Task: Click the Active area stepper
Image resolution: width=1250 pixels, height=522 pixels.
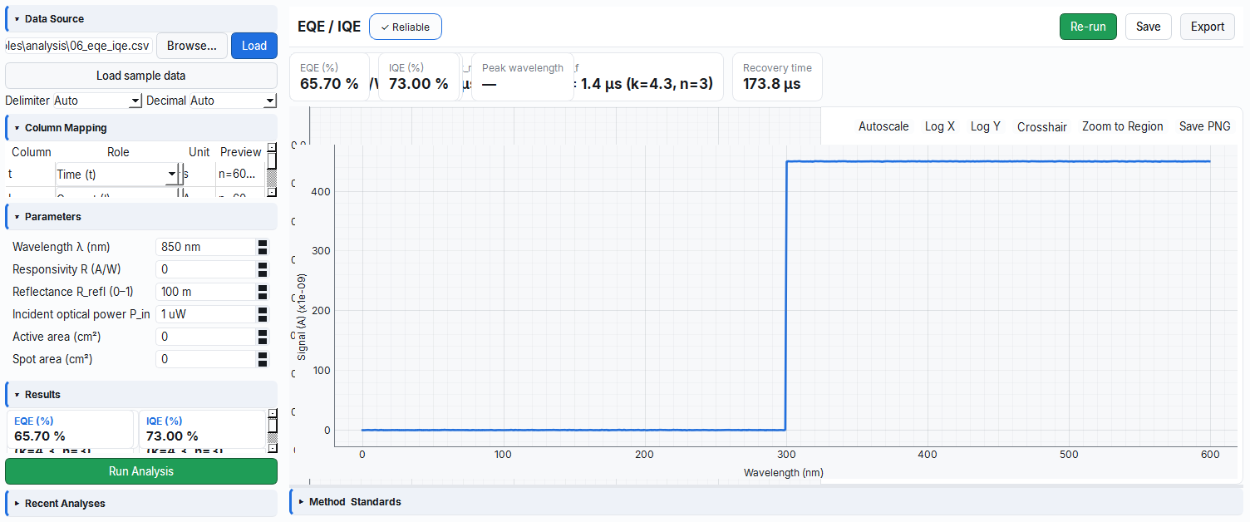Action: (x=263, y=337)
